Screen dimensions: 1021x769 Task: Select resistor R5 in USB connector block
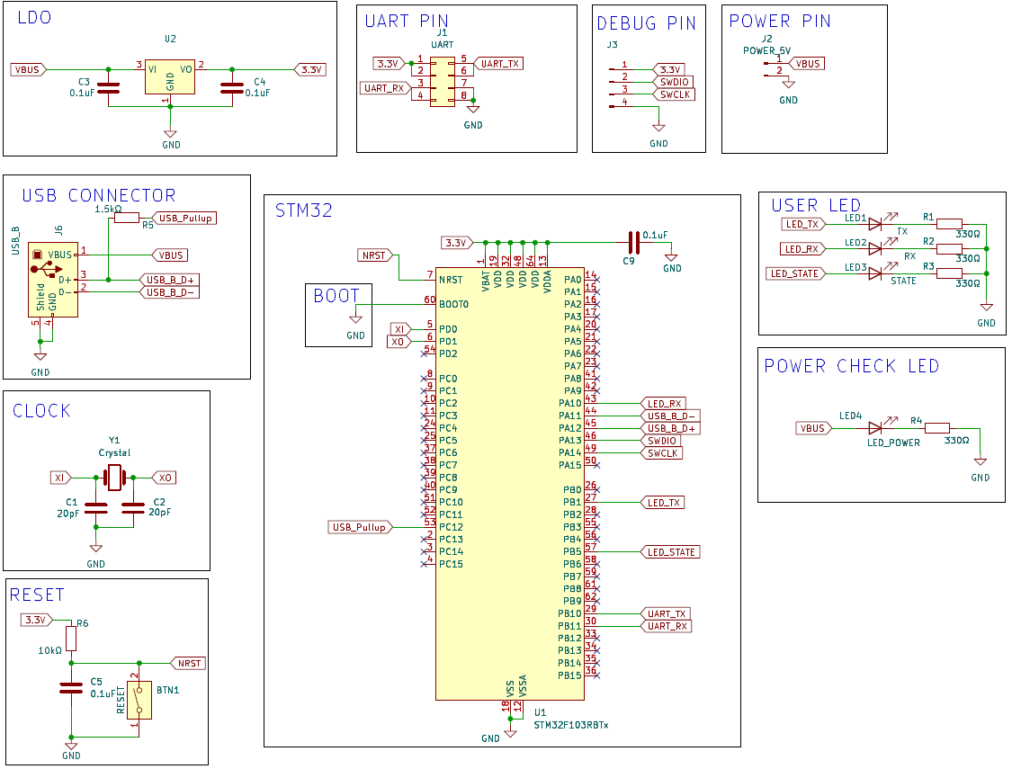(127, 219)
